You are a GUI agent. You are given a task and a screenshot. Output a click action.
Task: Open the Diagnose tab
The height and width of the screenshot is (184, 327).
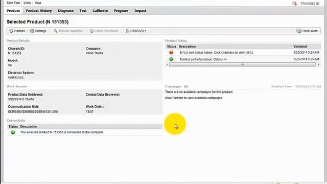point(66,11)
